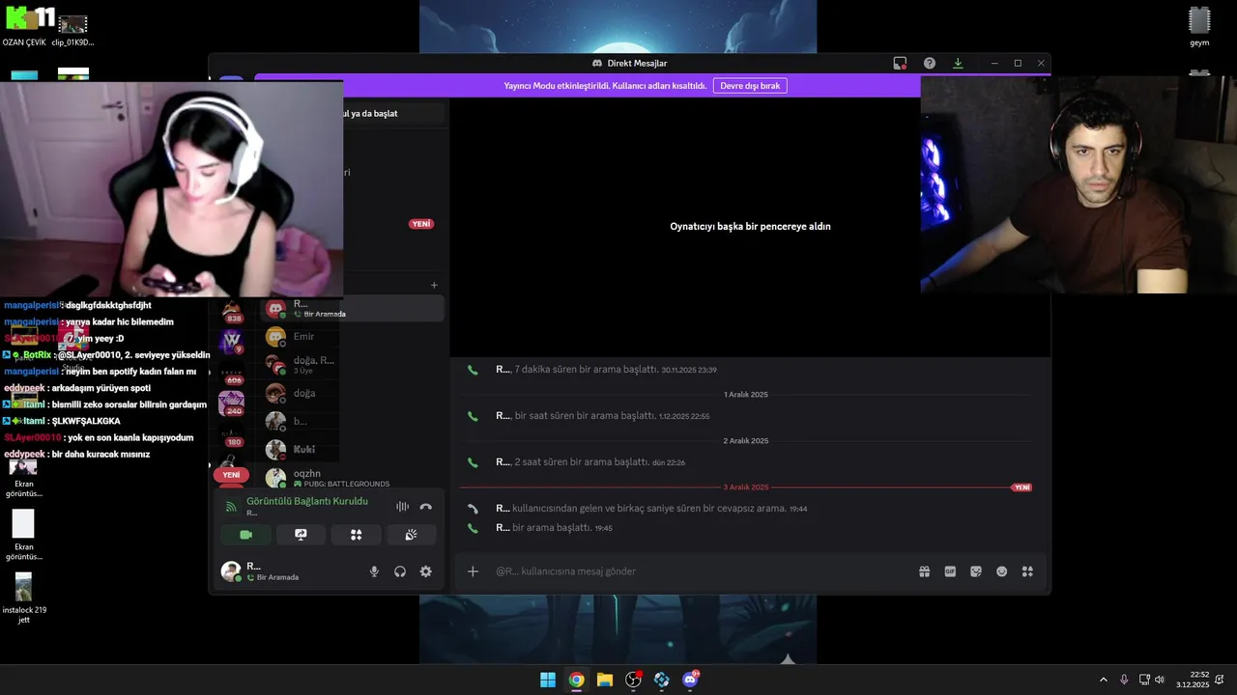Click the 'Oynatıcıyı başka bir pencereye aldın' text
Image resolution: width=1237 pixels, height=695 pixels.
750,227
